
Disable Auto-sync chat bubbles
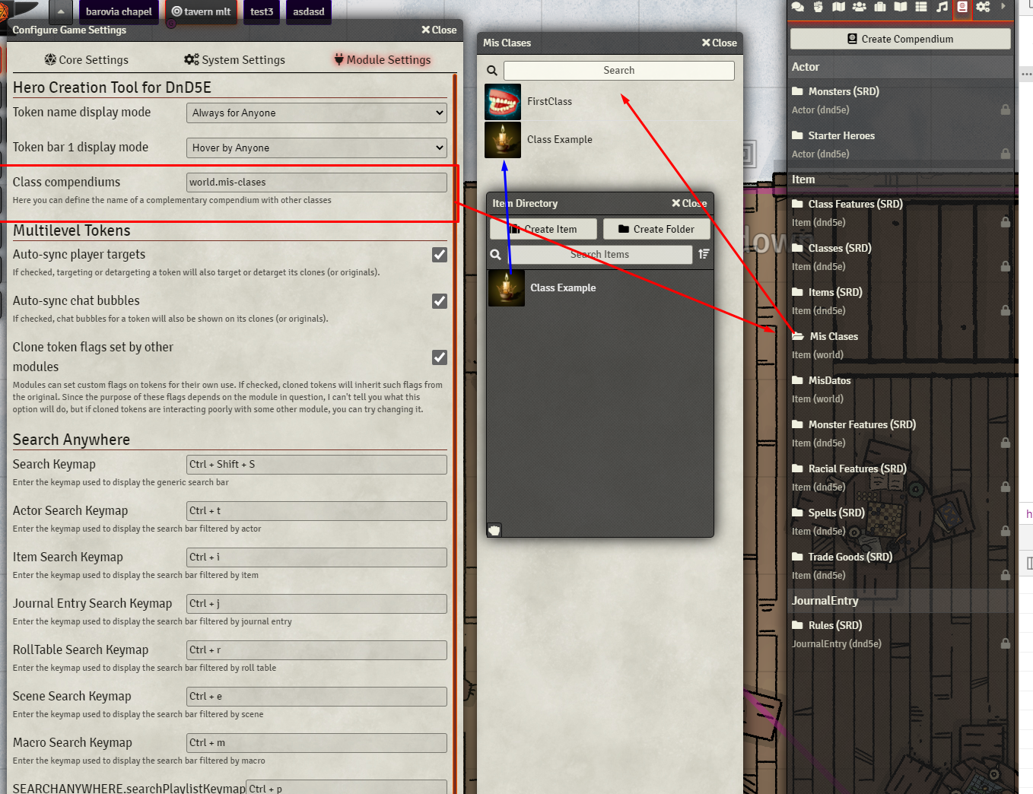click(x=439, y=301)
